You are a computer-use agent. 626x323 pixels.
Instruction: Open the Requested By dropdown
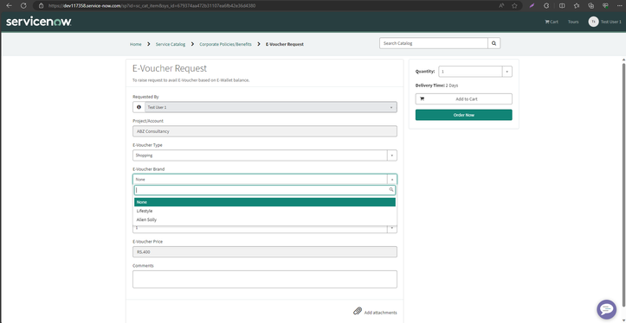pos(271,107)
